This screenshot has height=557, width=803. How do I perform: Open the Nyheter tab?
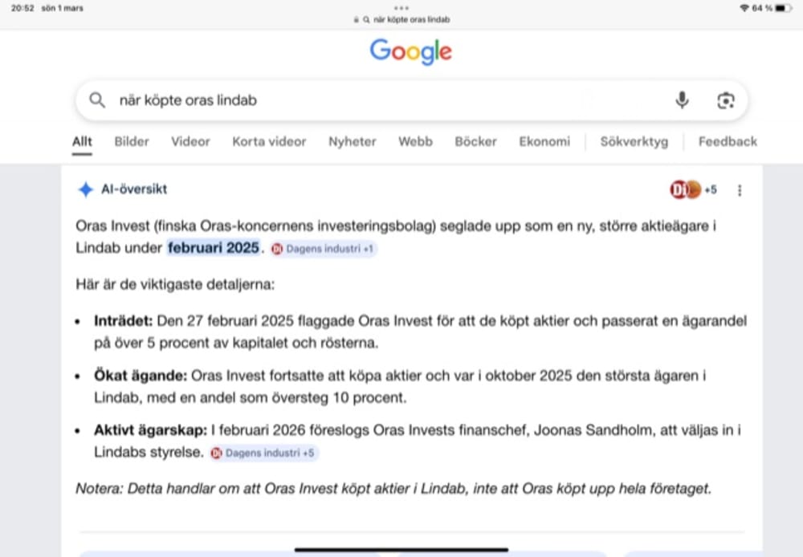pos(353,141)
